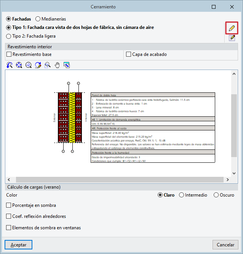Choose the Medianerías radio option
This screenshot has width=243, height=254.
click(51, 19)
